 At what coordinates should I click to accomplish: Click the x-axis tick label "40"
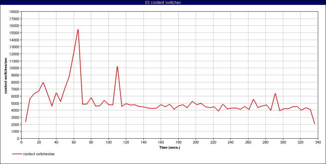(56, 142)
